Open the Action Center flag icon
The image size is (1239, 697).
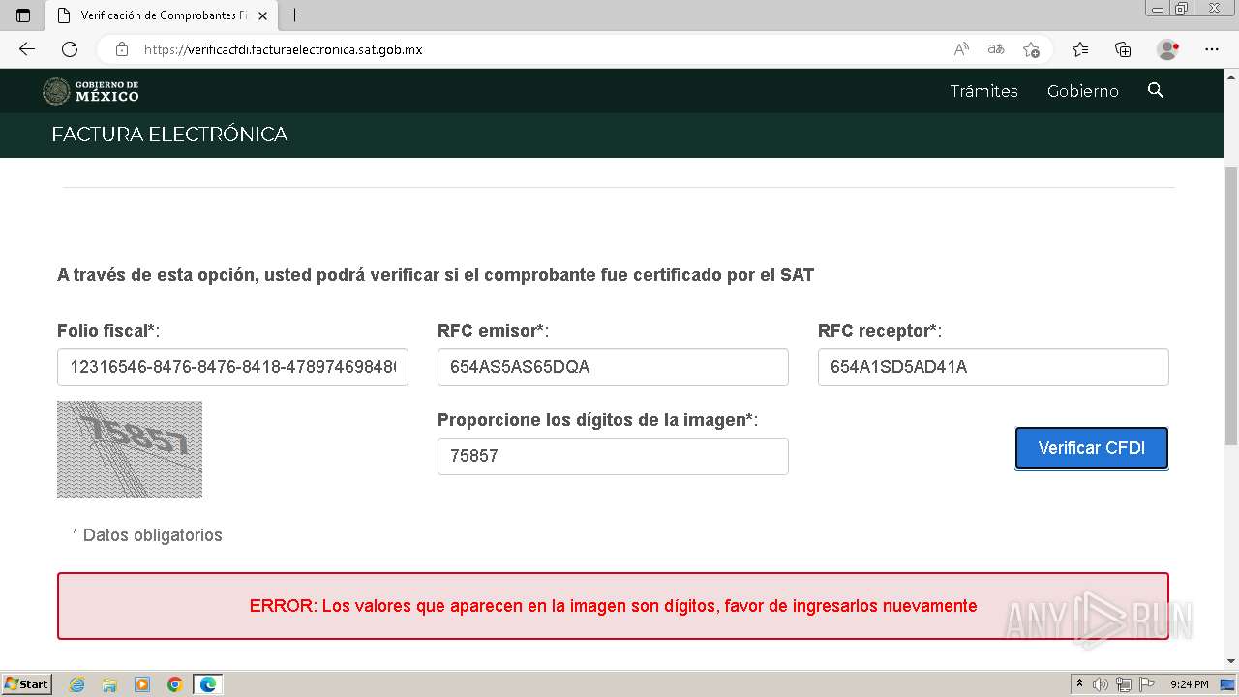coord(1146,684)
